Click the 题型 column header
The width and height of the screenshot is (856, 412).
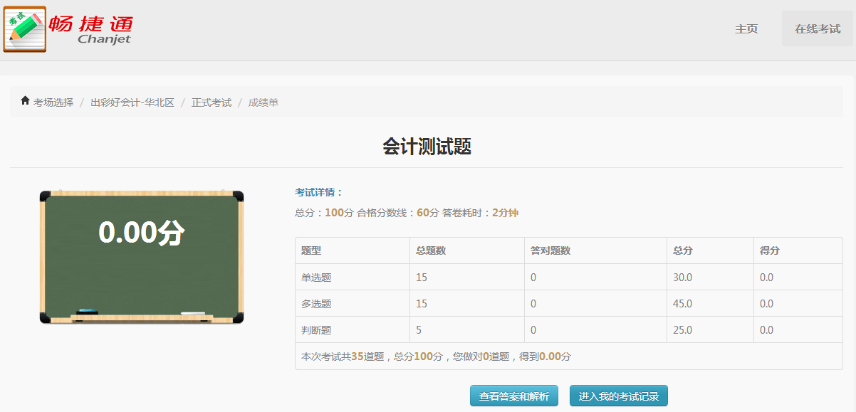311,250
